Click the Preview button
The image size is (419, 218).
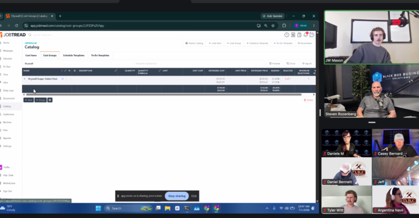coord(275,63)
